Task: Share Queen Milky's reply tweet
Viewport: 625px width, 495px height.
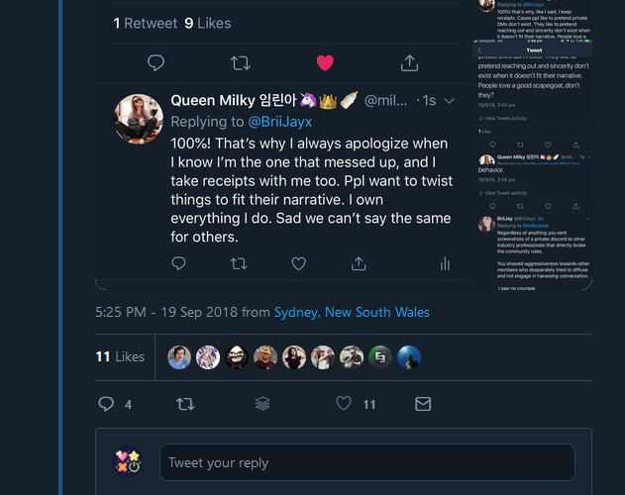Action: click(x=359, y=263)
